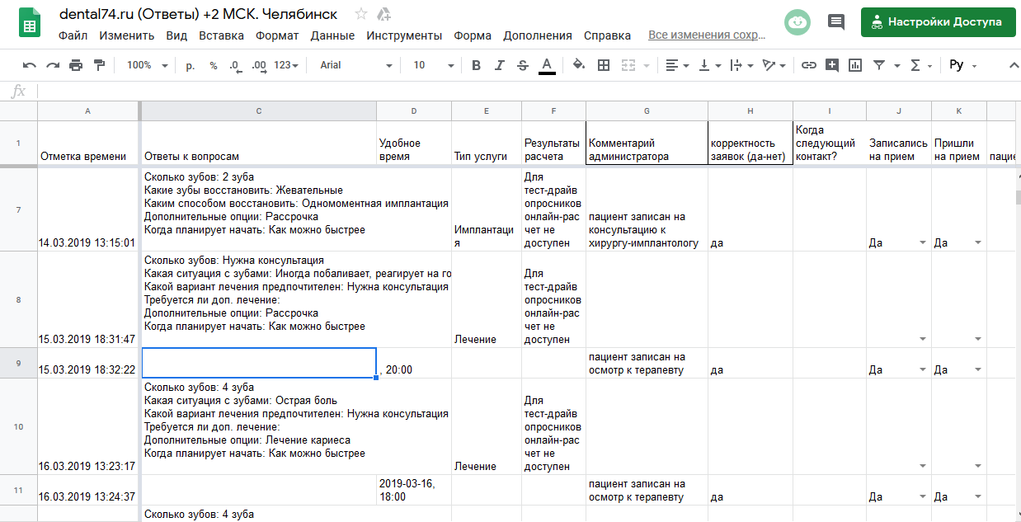The height and width of the screenshot is (522, 1021).
Task: Open row 11 Пришли на прием dropdown
Action: (978, 496)
